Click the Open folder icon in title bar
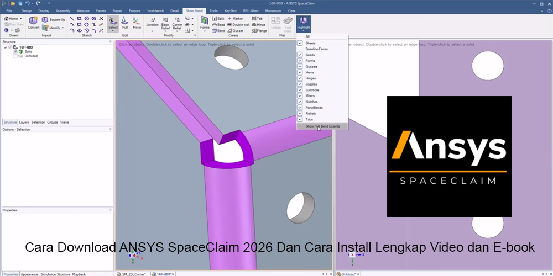 [x=13, y=3]
